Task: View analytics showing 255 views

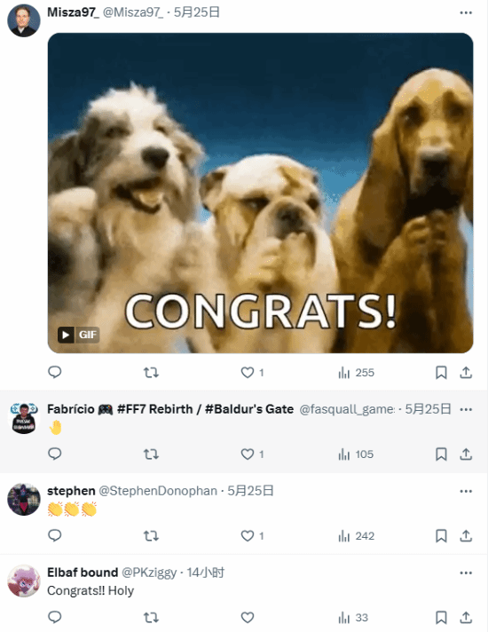Action: tap(356, 373)
